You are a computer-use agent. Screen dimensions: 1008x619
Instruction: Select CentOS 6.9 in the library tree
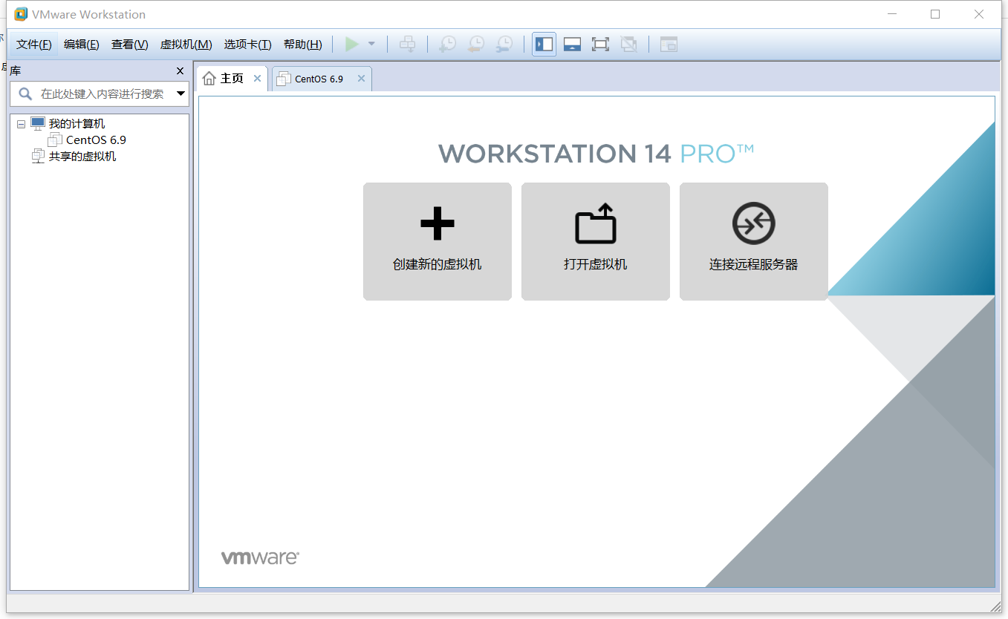[x=97, y=140]
